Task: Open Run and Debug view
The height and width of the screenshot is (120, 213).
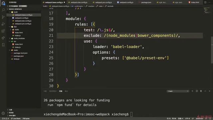Action: tap(3, 24)
